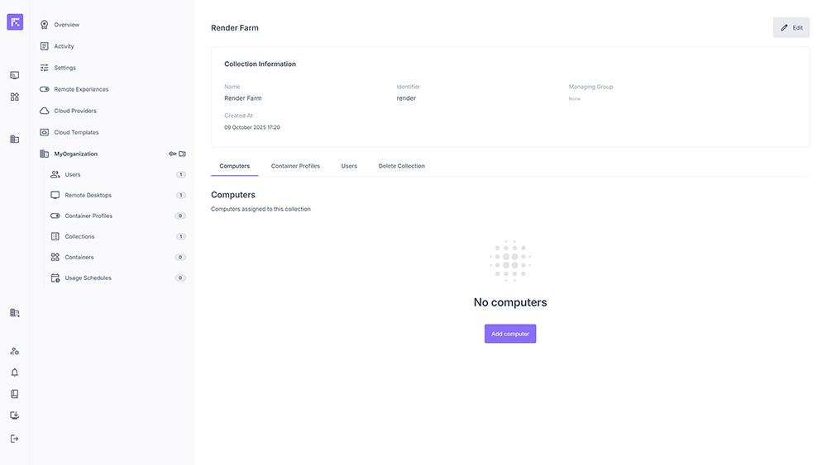Screen dimensions: 827x465
Task: Open remote desktops icon in narrow rail
Action: [x=15, y=75]
